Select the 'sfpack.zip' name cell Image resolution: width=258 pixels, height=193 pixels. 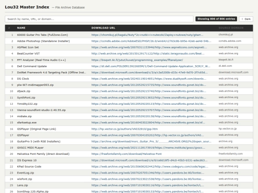click(x=23, y=91)
